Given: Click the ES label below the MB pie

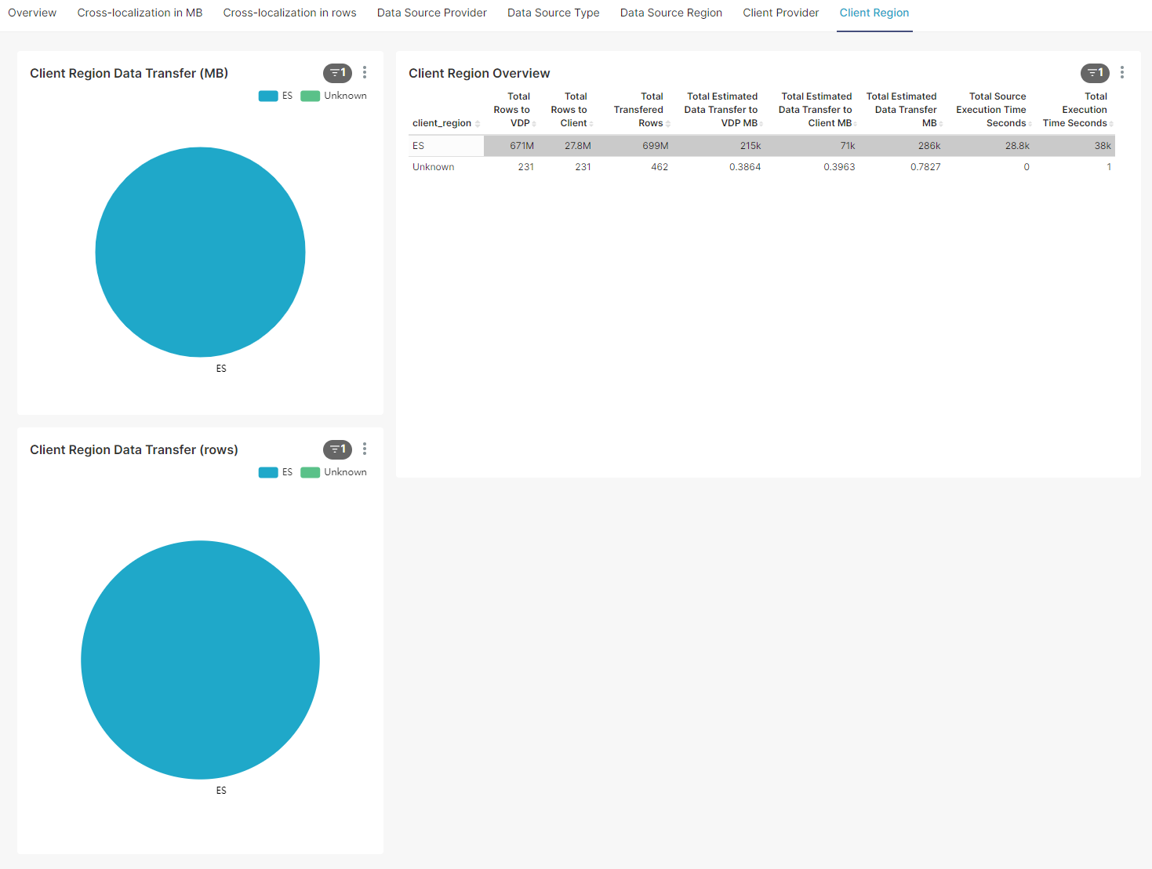Looking at the screenshot, I should pos(221,369).
